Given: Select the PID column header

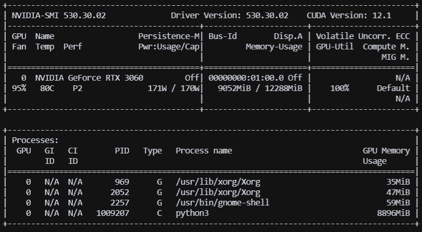Looking at the screenshot, I should tap(122, 151).
